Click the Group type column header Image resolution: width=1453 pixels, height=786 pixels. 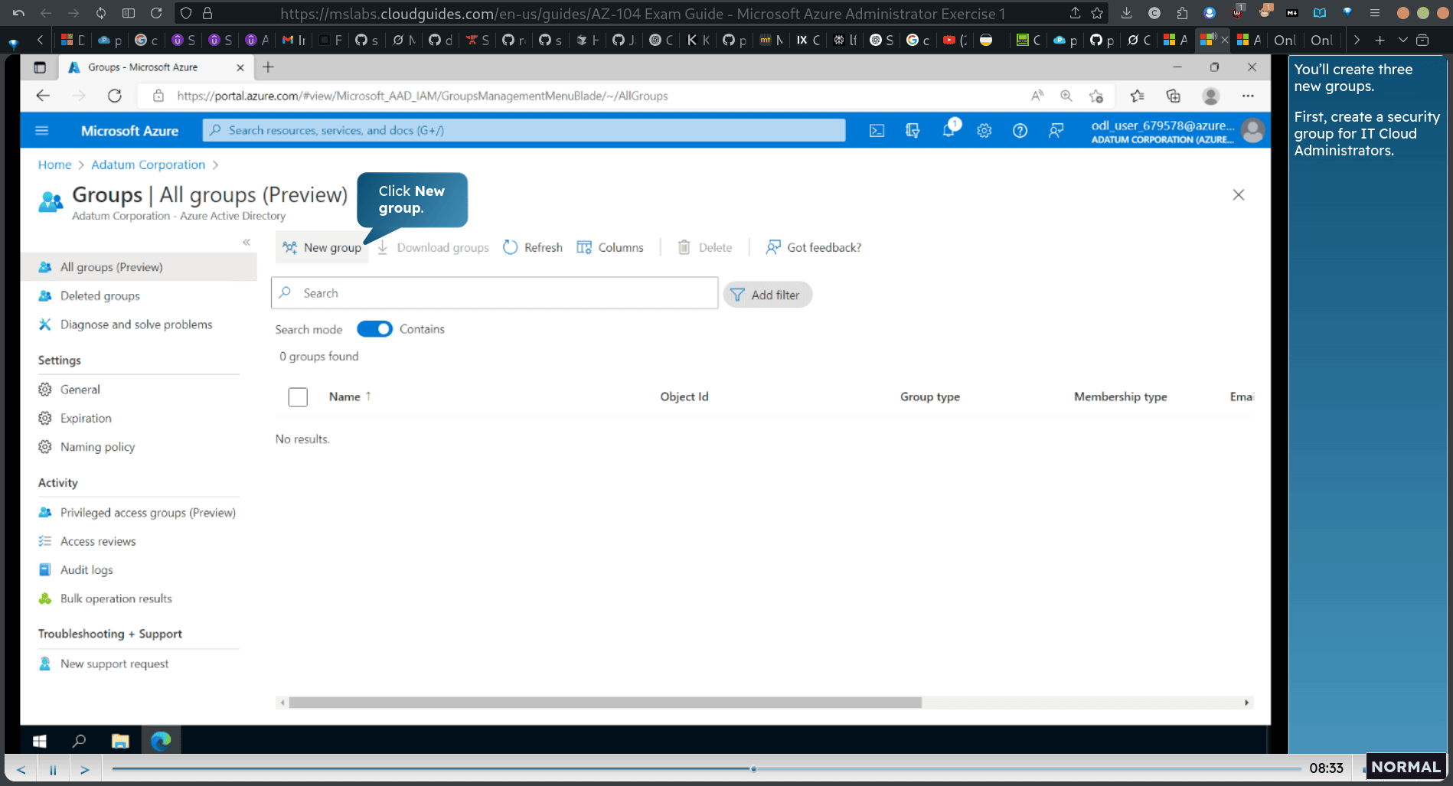[930, 396]
